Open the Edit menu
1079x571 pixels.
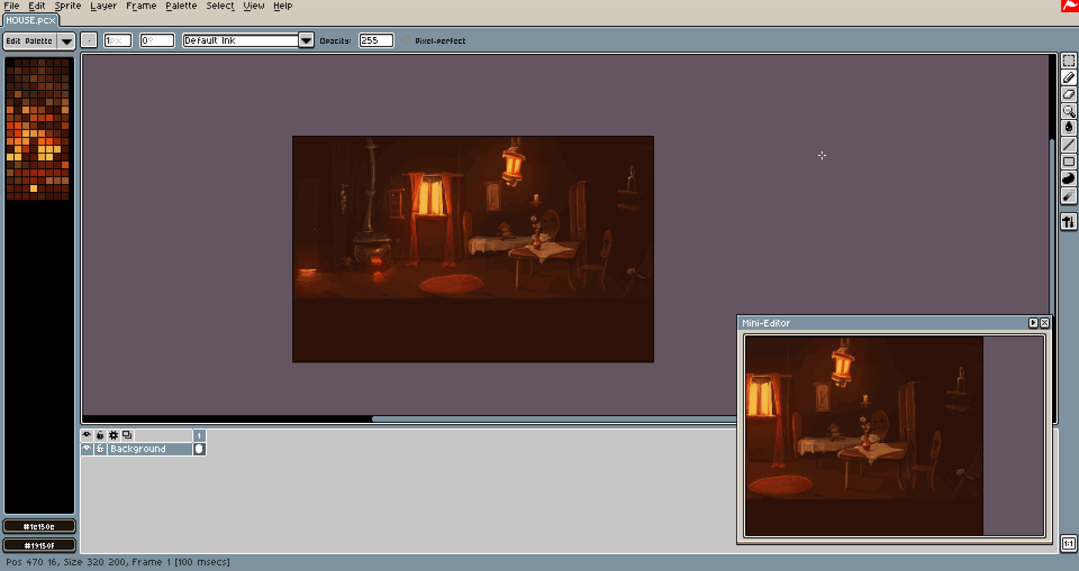click(36, 6)
